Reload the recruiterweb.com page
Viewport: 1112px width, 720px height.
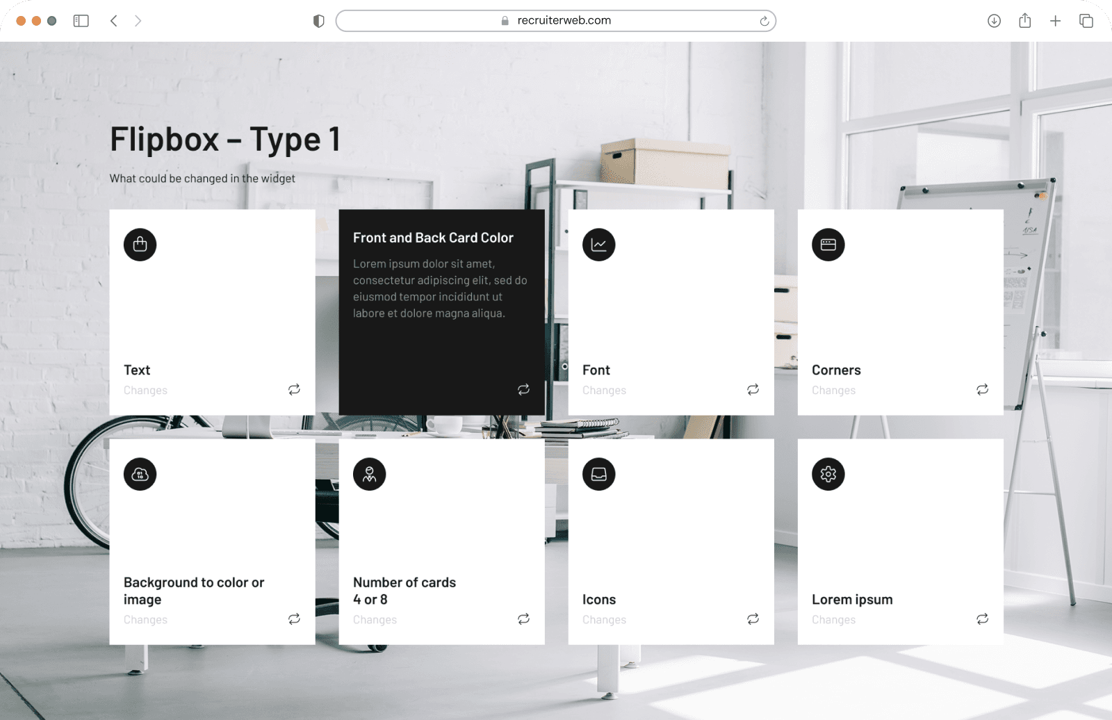764,21
